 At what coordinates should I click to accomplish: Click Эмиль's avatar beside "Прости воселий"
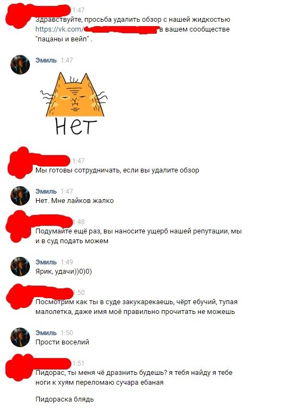(20, 337)
